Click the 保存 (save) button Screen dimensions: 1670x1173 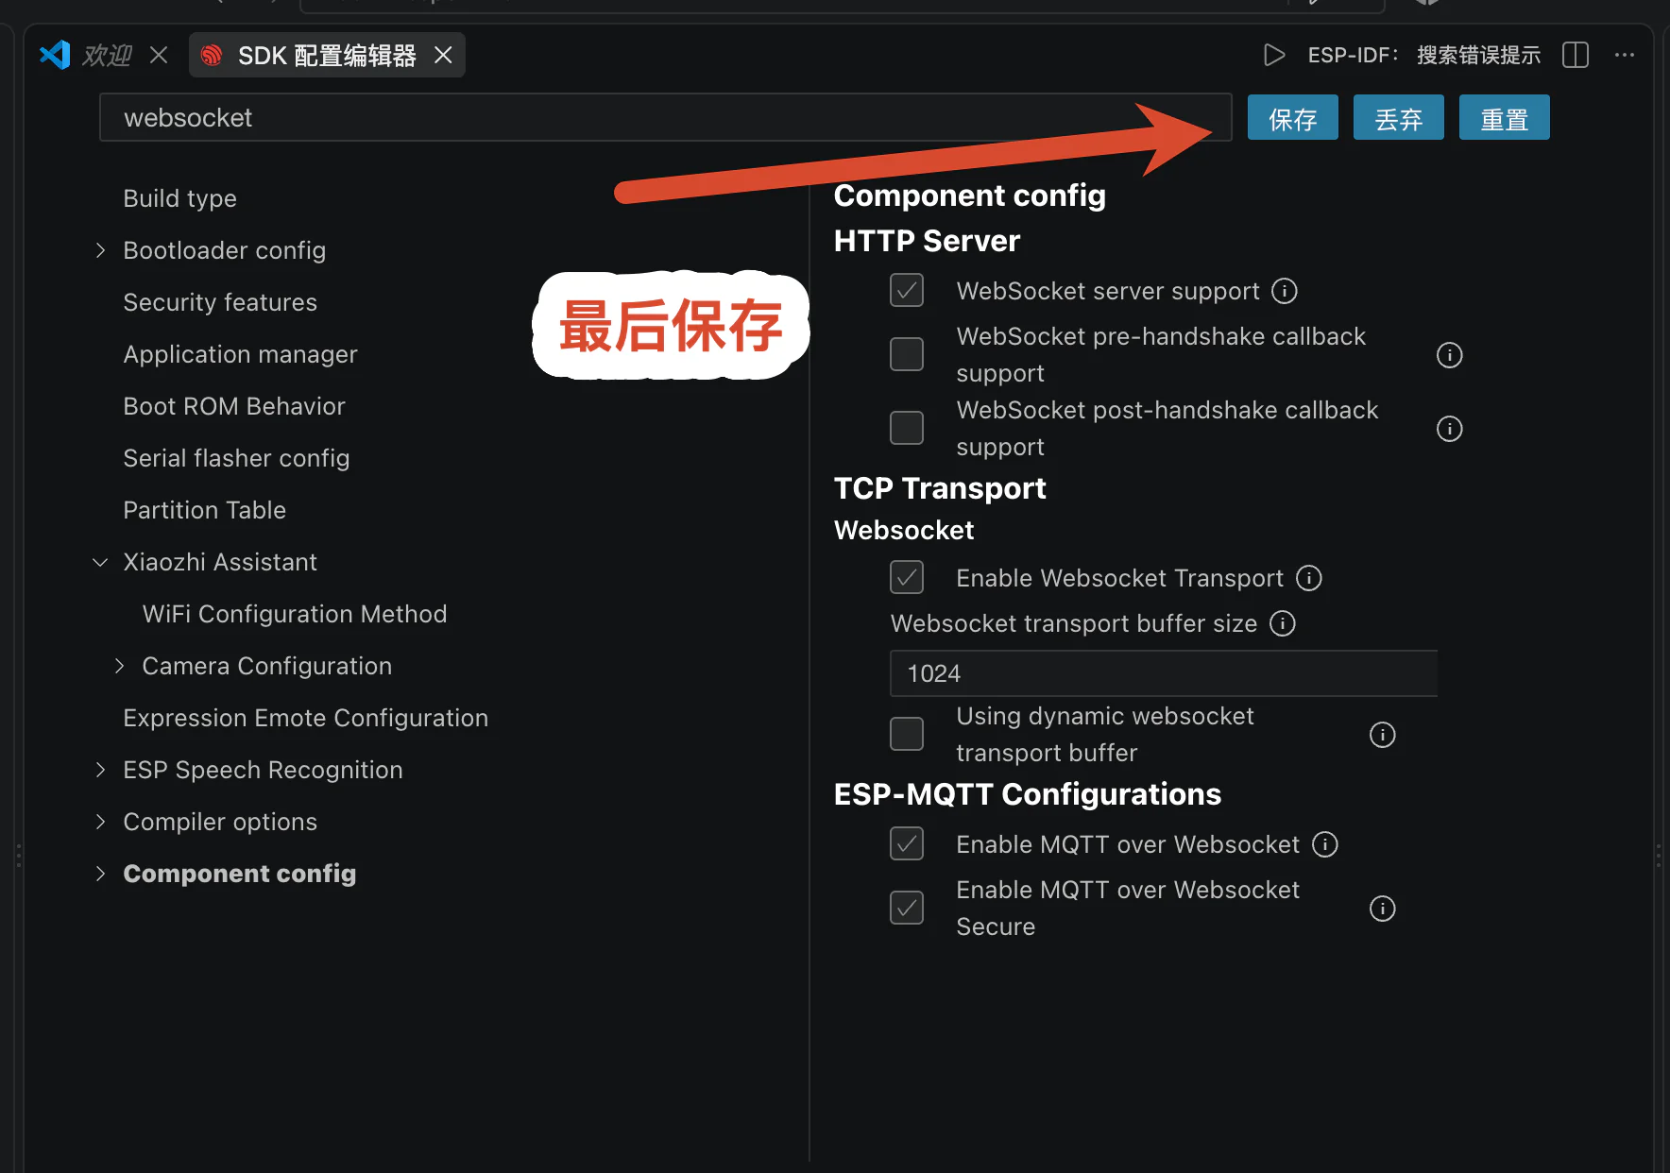click(1293, 118)
